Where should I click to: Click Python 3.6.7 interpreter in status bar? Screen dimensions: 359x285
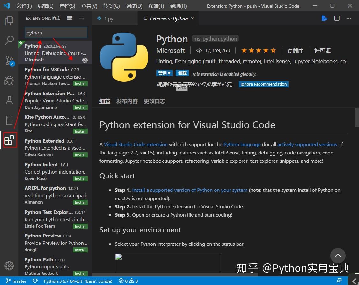click(x=78, y=281)
